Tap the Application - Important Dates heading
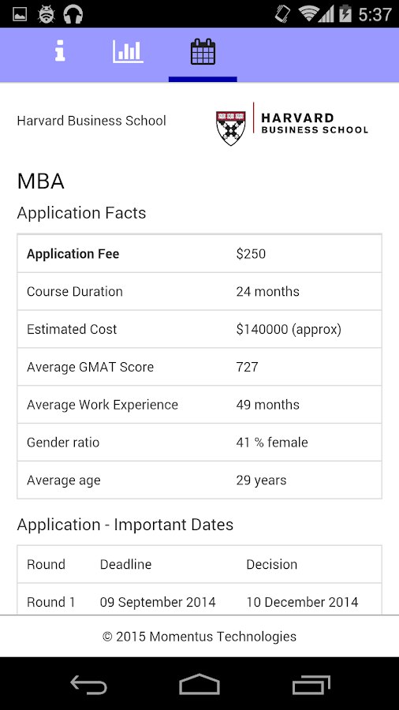Screen dimensions: 399x710 pyautogui.click(x=125, y=525)
